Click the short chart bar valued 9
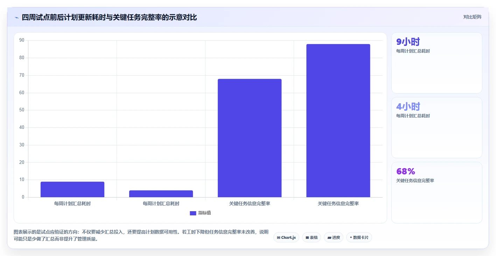 click(72, 189)
